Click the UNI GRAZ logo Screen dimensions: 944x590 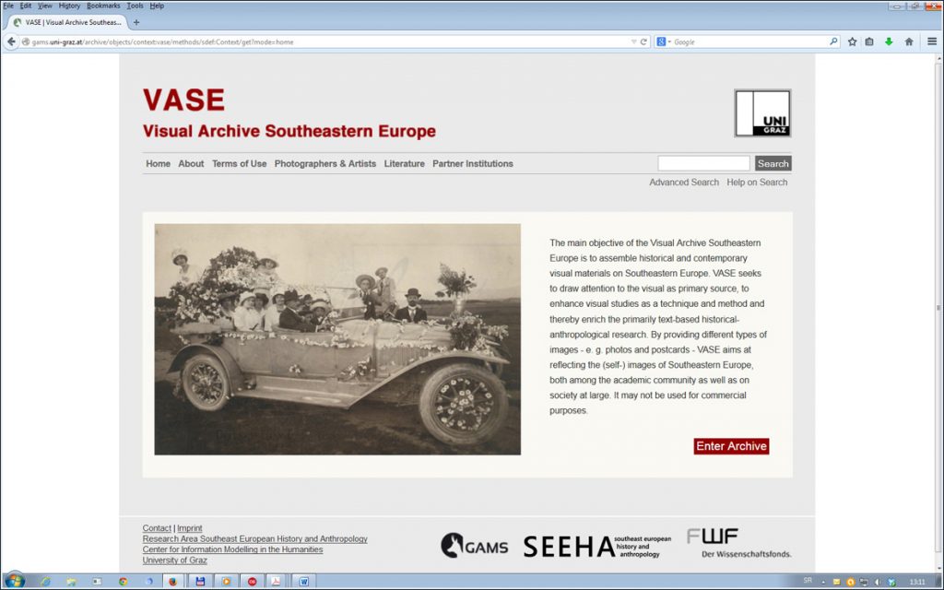pos(762,113)
